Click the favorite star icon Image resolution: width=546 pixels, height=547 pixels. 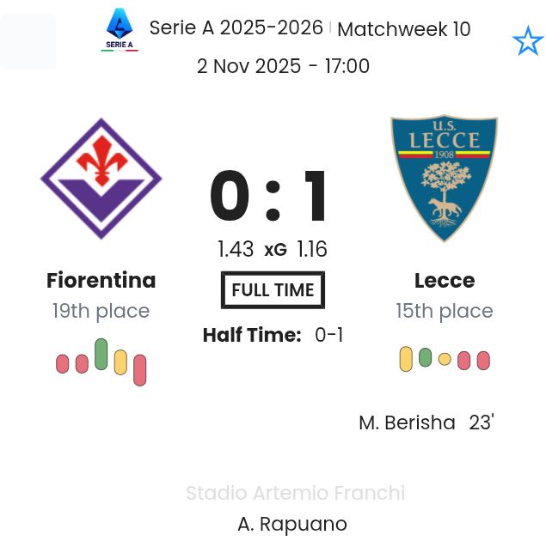click(527, 41)
